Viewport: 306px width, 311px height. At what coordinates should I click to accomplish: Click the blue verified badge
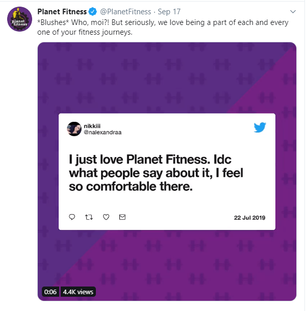pyautogui.click(x=92, y=12)
